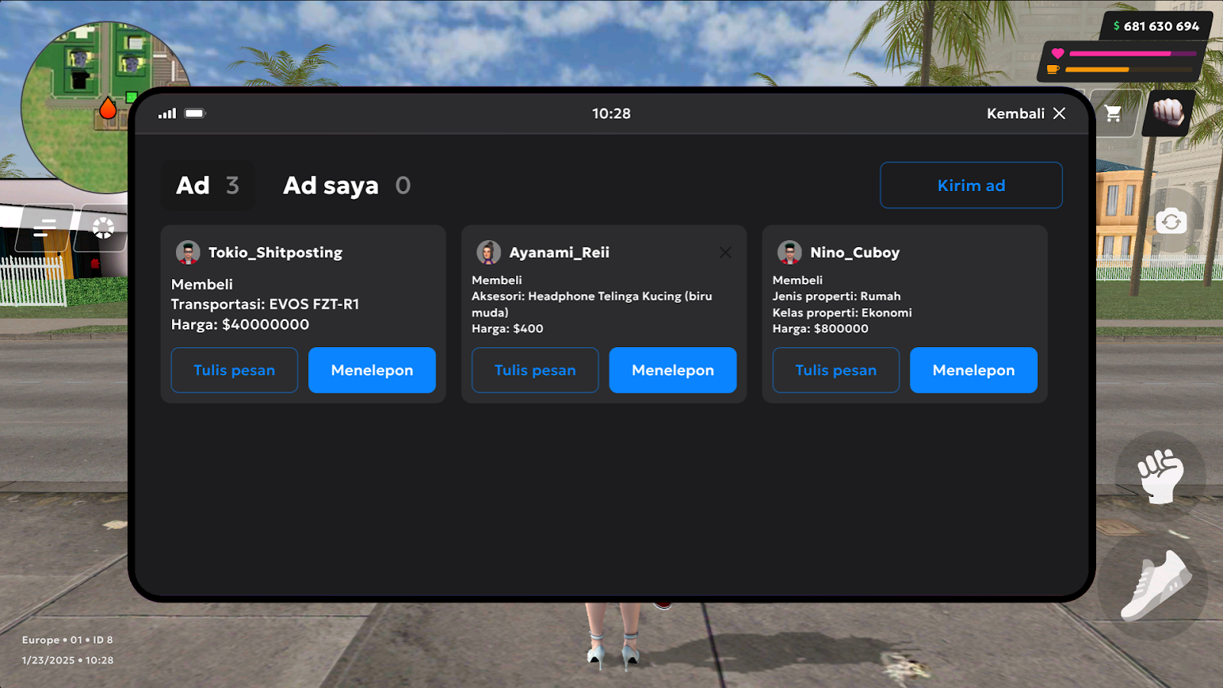Click the phone signal strength icon
The width and height of the screenshot is (1223, 688).
167,113
